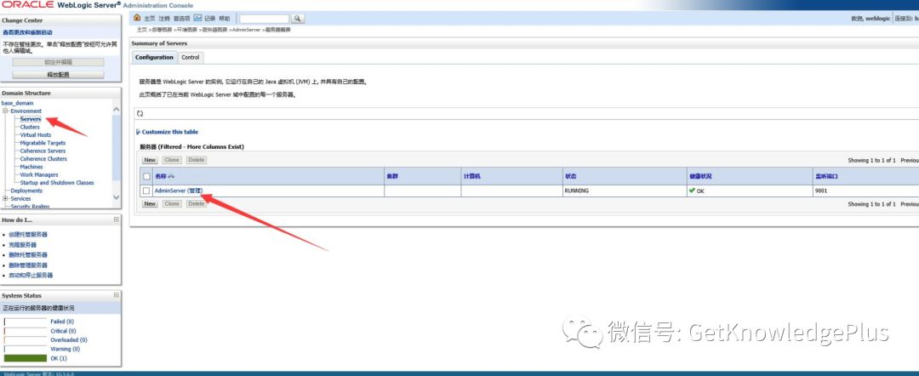Click inside the toolbar search field
This screenshot has height=376, width=919.
click(265, 19)
